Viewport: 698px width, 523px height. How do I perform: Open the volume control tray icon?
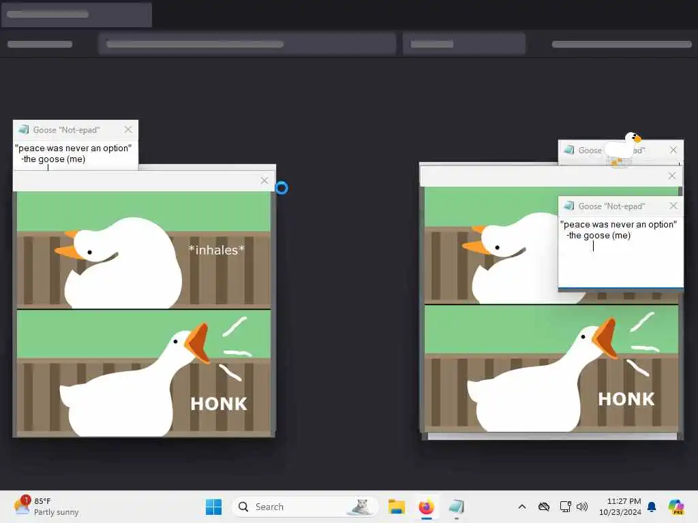pos(582,507)
